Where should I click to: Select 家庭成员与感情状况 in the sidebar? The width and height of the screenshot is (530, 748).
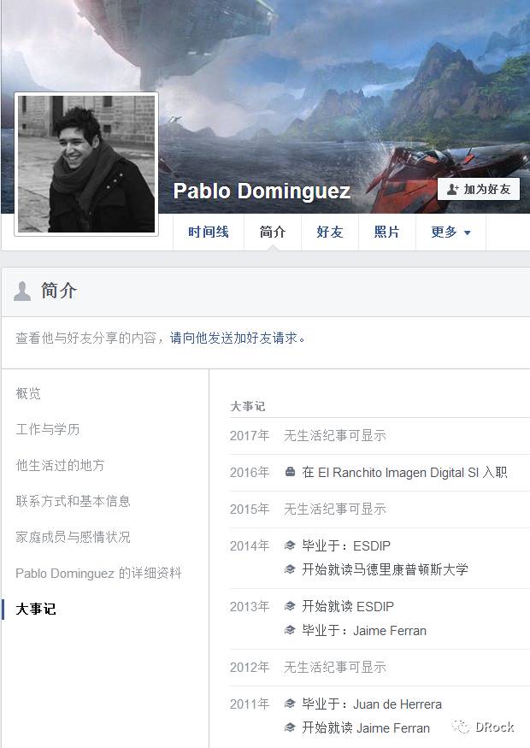(x=73, y=537)
